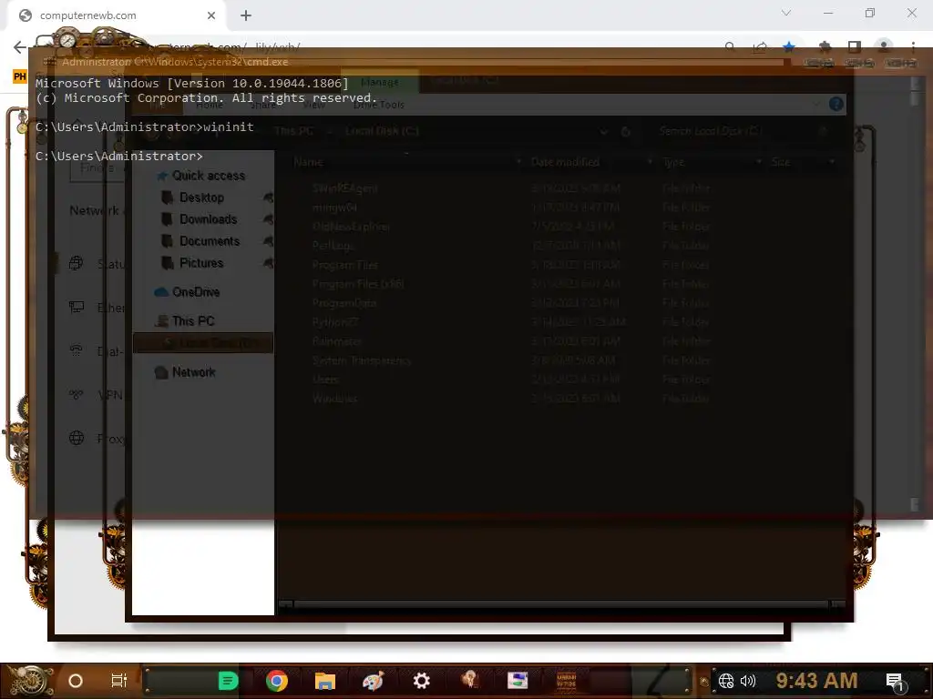Bookmark page with Chrome star icon

point(789,46)
